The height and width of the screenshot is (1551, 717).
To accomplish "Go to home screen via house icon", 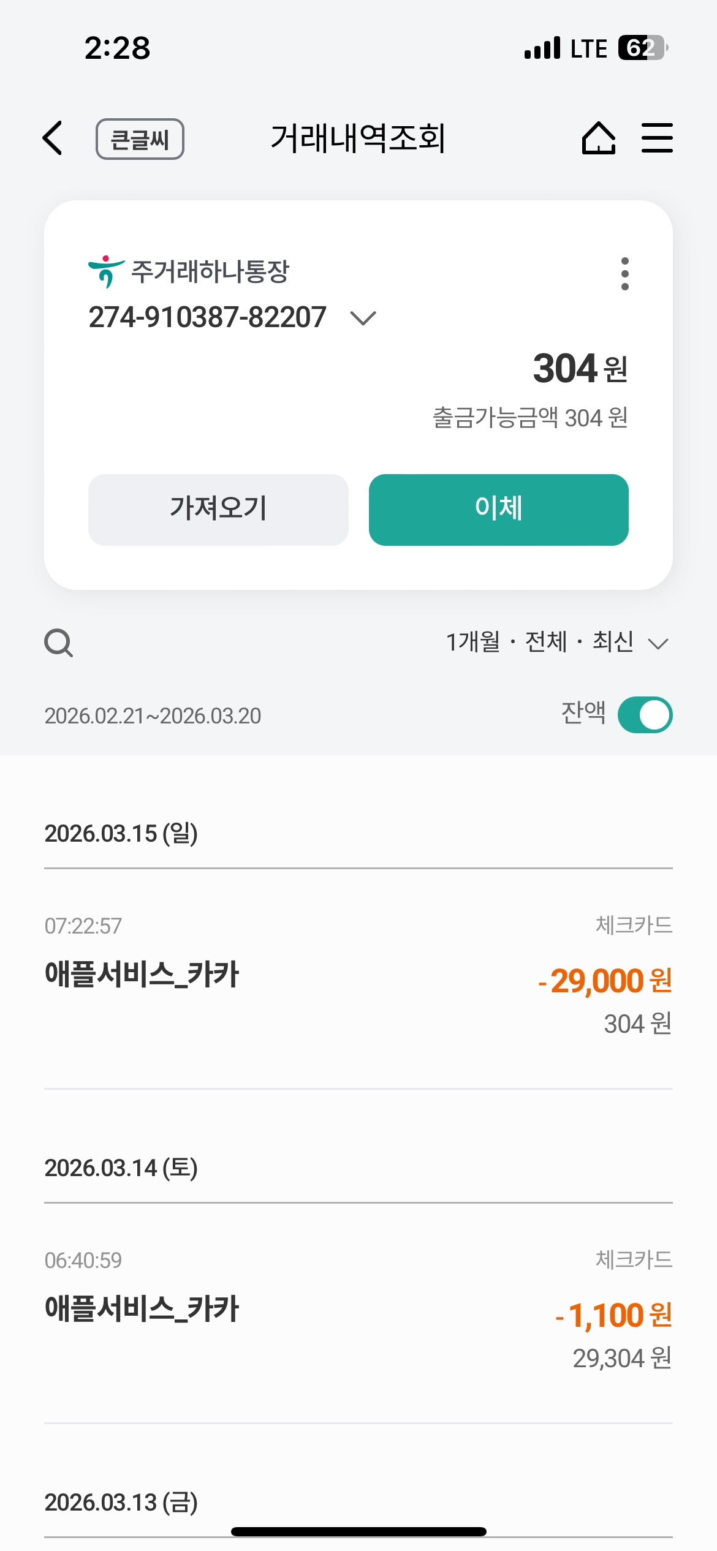I will (598, 138).
